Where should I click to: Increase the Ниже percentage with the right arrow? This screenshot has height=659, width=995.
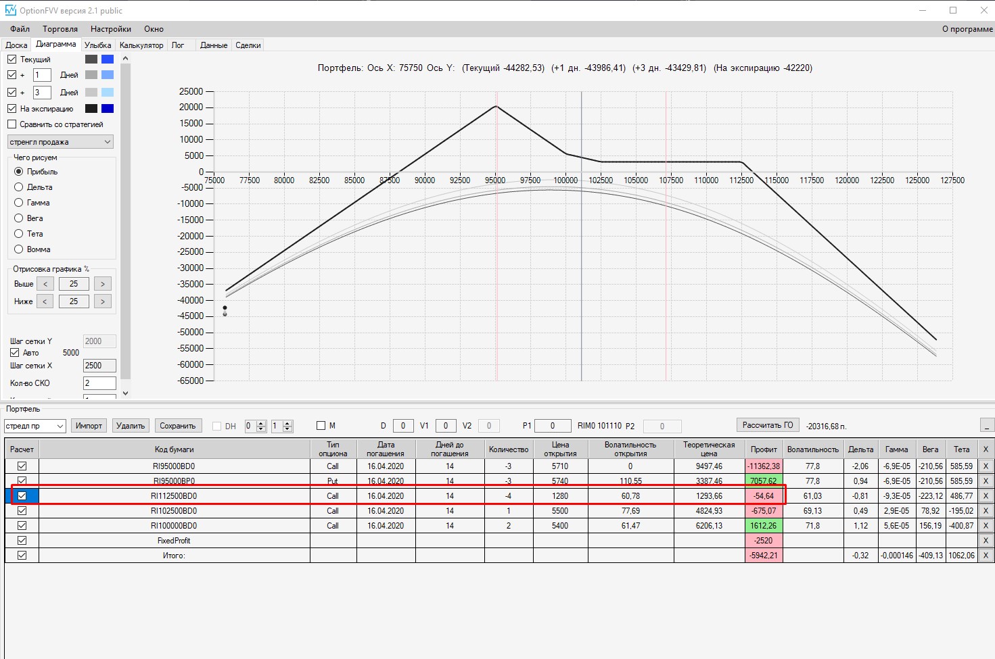(103, 301)
